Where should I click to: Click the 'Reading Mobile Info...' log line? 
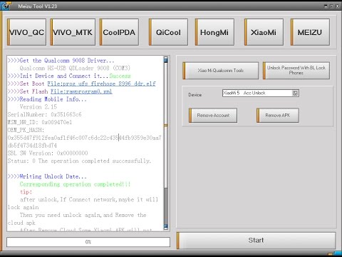(47, 99)
